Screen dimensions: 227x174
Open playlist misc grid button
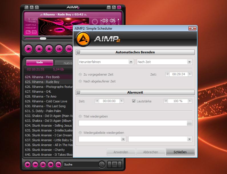click(x=43, y=165)
